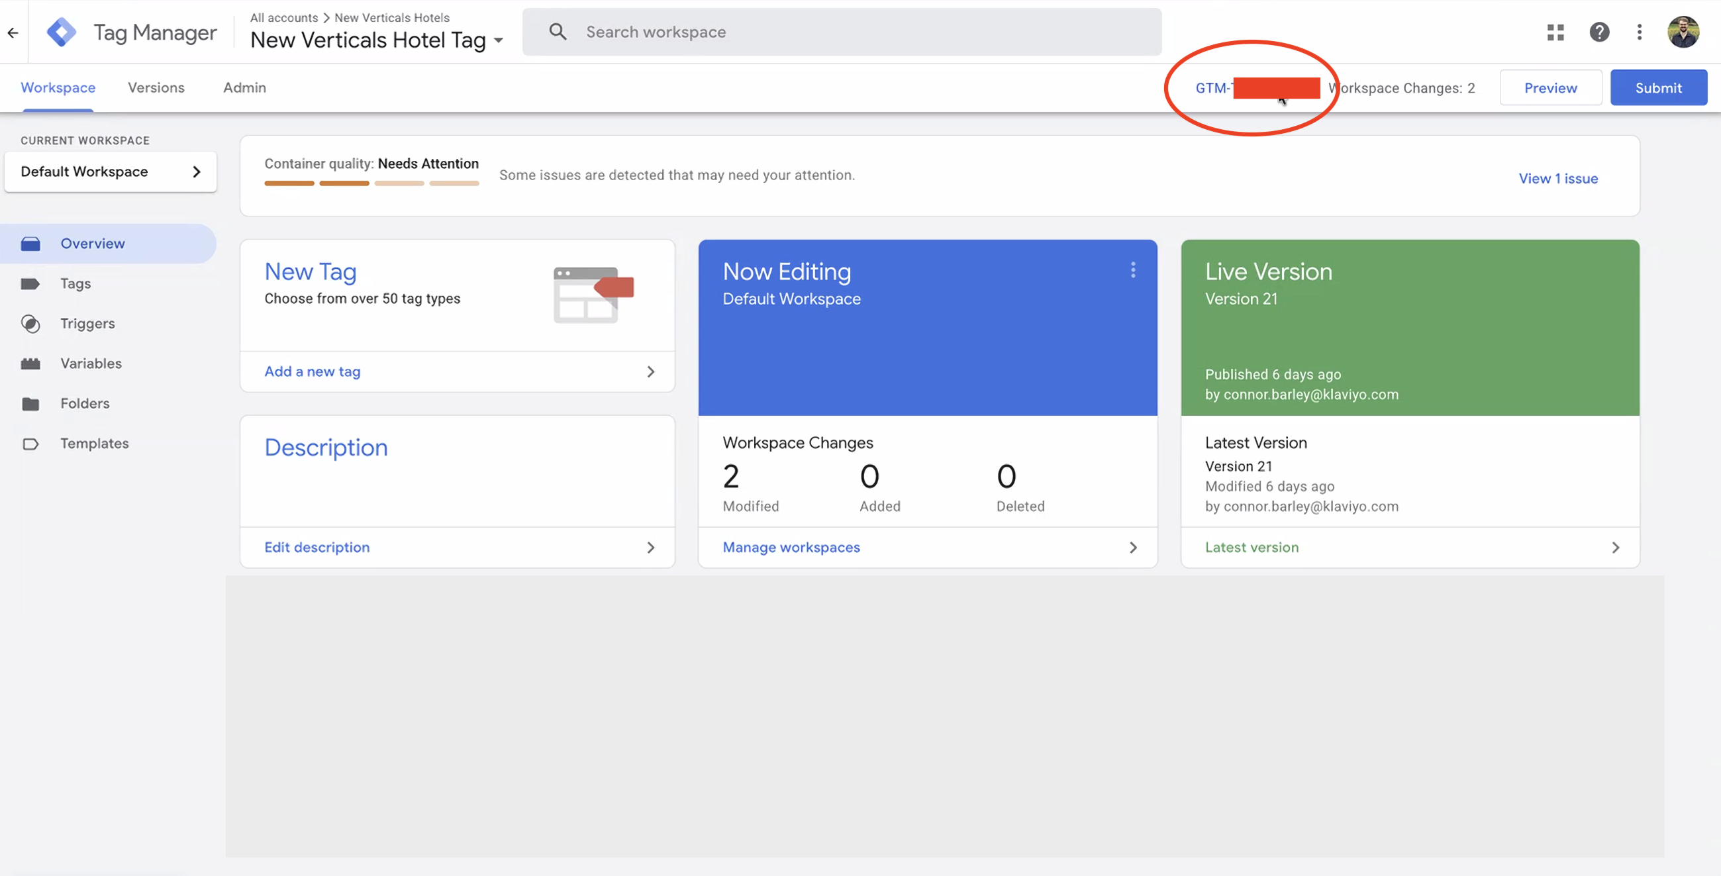Click the Submit button
Screen dimensions: 1721x876
1657,87
